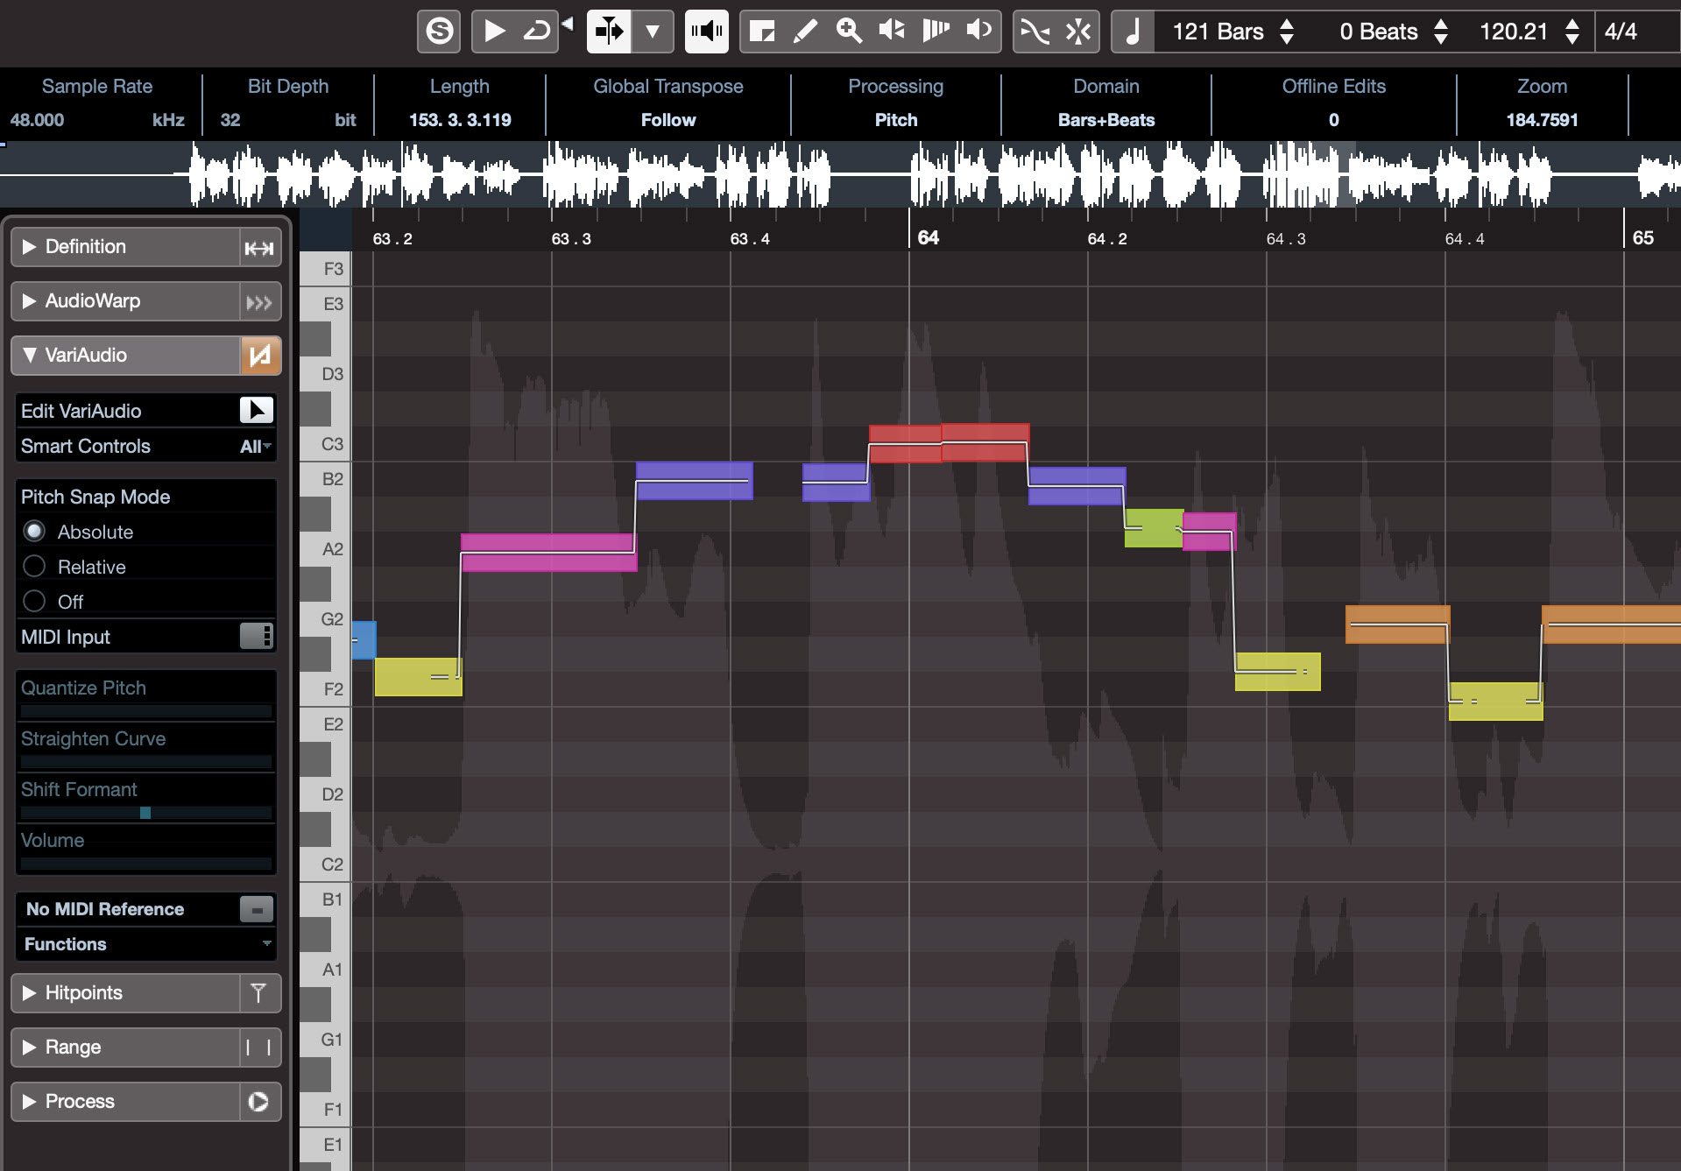The image size is (1681, 1171).
Task: Activate the Edit VariAudio arrow tool
Action: coord(256,410)
